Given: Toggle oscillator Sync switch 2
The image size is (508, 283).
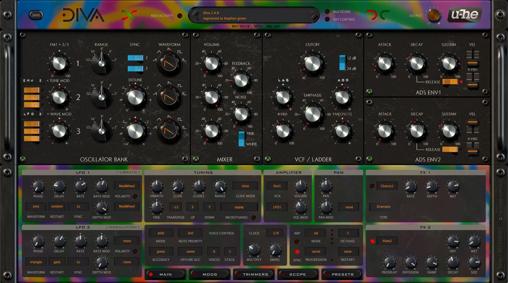Looking at the screenshot, I should pyautogui.click(x=135, y=58).
